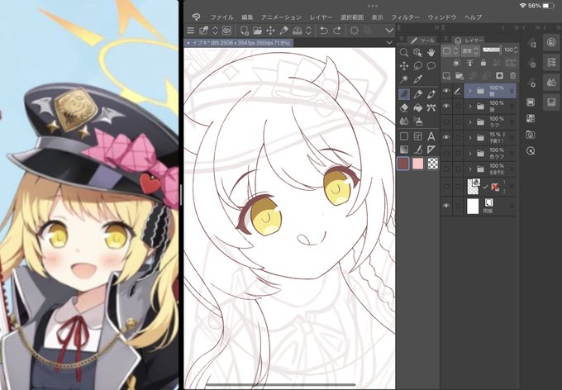The width and height of the screenshot is (562, 390).
Task: Toggle lock layer padlock icon
Action: 483,63
